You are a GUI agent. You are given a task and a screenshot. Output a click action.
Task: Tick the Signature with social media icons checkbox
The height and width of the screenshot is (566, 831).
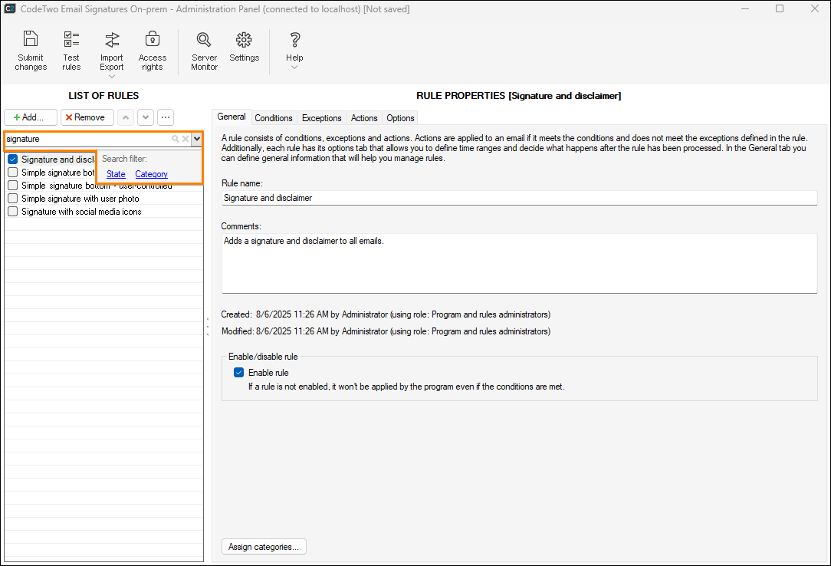point(12,212)
